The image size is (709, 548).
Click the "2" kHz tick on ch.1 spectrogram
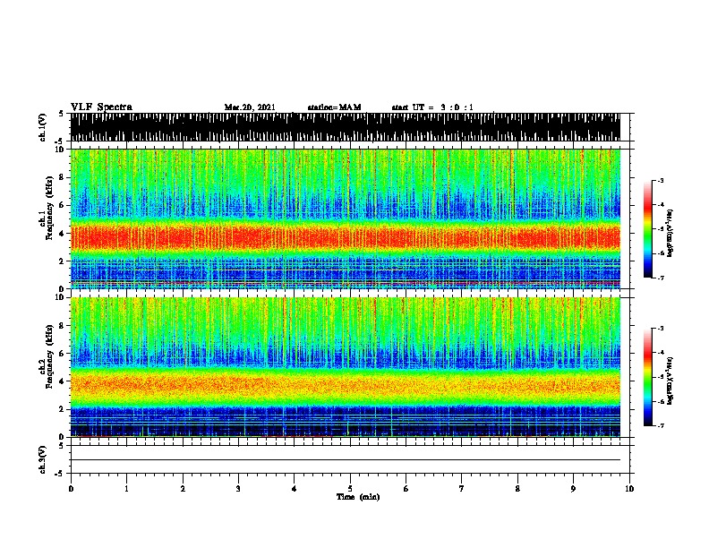tap(62, 261)
